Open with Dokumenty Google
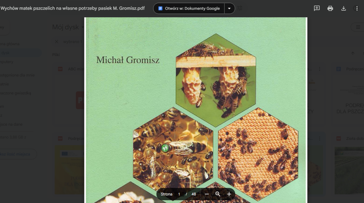 pyautogui.click(x=189, y=8)
